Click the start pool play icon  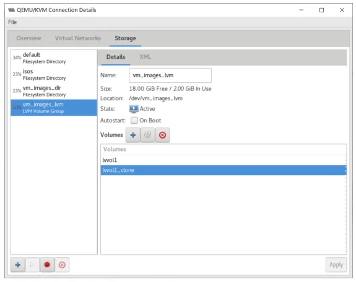32,265
